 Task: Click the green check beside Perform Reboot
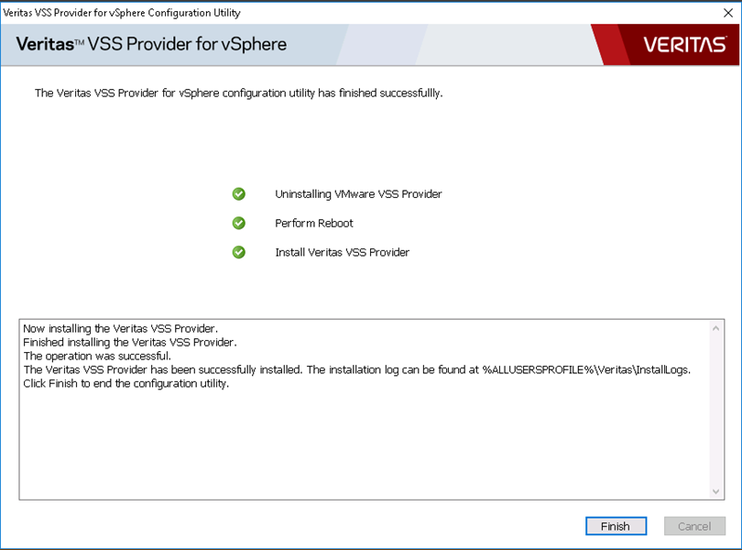coord(239,223)
